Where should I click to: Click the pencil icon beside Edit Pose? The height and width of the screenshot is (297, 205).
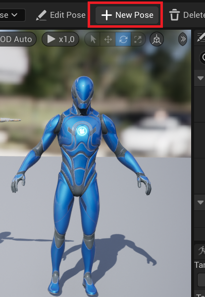[41, 15]
